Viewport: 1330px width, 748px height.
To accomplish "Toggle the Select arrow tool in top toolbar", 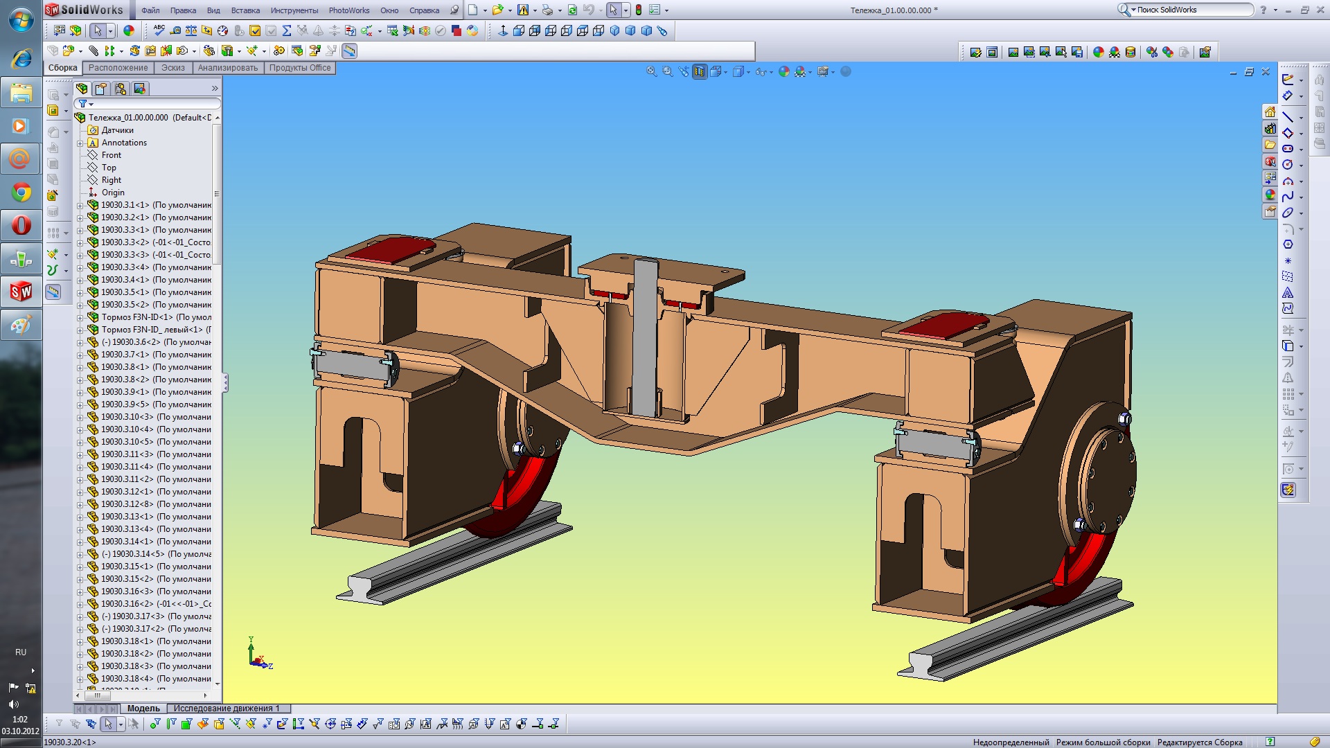I will tap(613, 10).
